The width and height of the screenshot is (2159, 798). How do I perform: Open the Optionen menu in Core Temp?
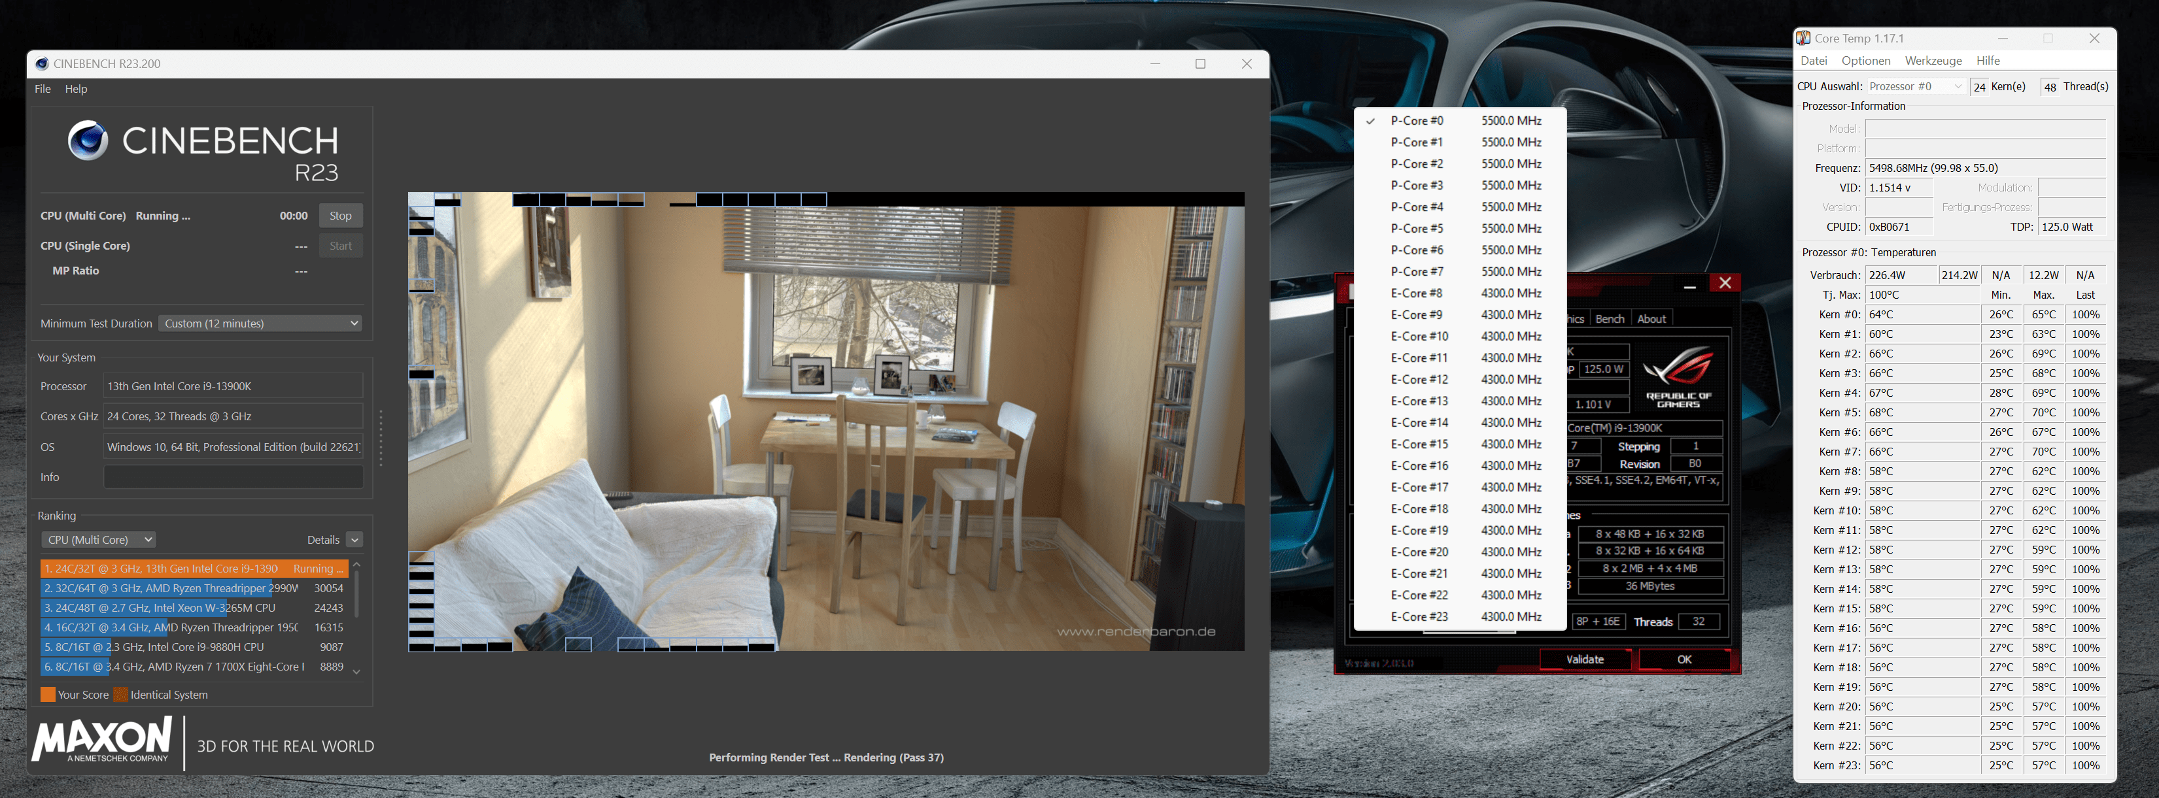[x=1865, y=60]
